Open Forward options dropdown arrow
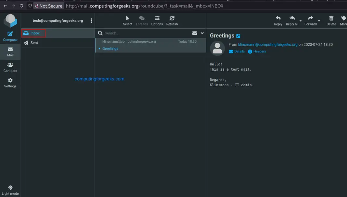 pos(319,21)
